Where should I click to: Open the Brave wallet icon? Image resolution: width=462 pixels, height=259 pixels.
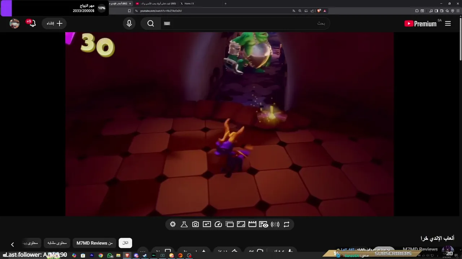point(441,11)
